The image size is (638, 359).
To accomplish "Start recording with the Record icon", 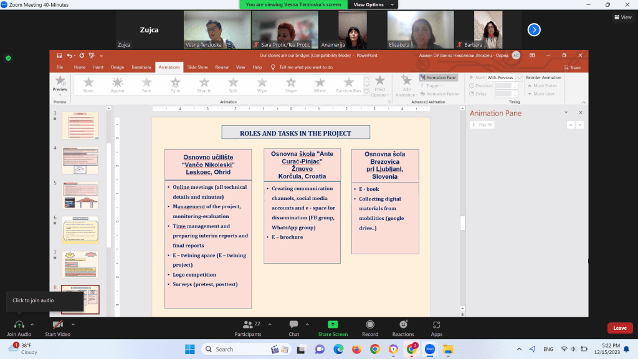I will 370,325.
